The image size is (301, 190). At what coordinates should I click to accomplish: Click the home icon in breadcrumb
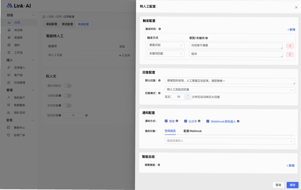point(44,17)
